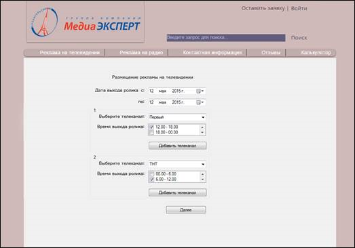Viewport: 355px width, 248px height.
Task: Click first Выберите телеканал label
Action: point(122,117)
